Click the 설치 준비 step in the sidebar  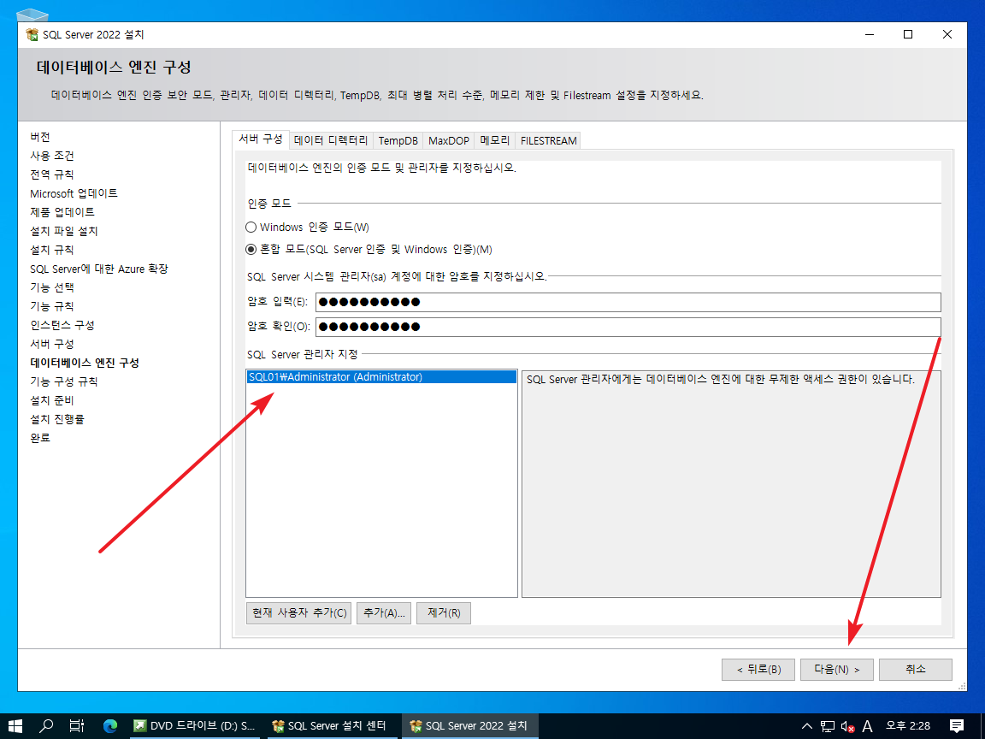click(x=52, y=401)
